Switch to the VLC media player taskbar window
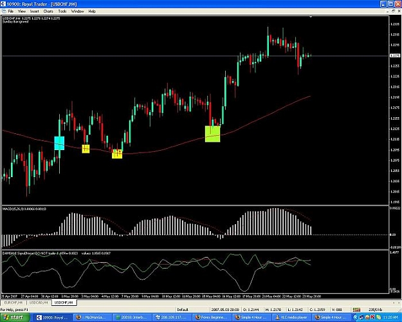 click(x=291, y=317)
